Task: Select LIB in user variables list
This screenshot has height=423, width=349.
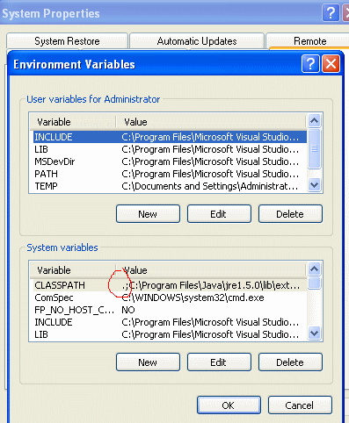Action: point(170,149)
